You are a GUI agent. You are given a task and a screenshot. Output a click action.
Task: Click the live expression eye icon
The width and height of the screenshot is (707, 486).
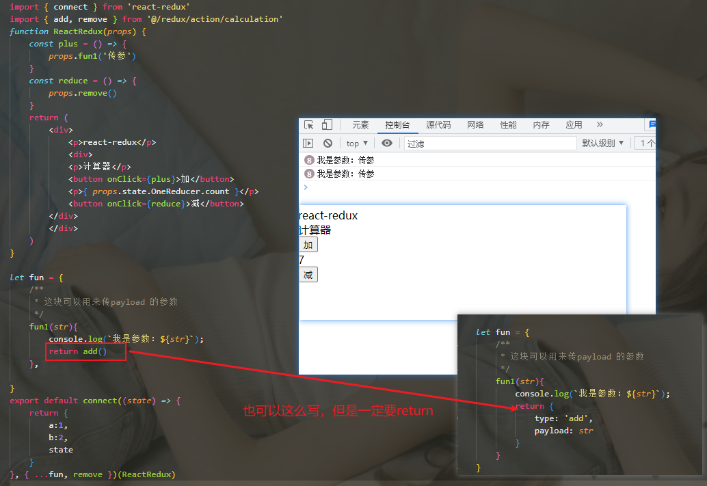[387, 143]
